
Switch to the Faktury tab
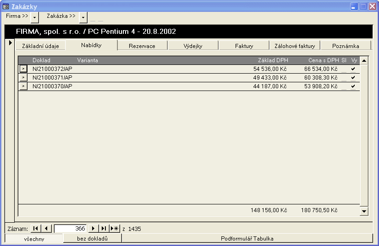point(244,46)
